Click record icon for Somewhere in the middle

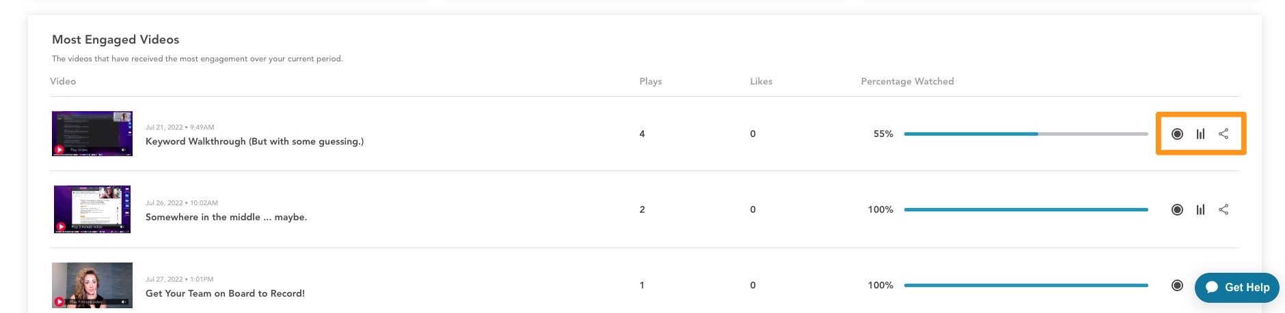1177,209
